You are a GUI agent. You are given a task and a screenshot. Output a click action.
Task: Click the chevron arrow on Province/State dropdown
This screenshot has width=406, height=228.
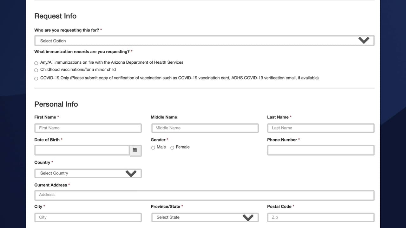[248, 217]
